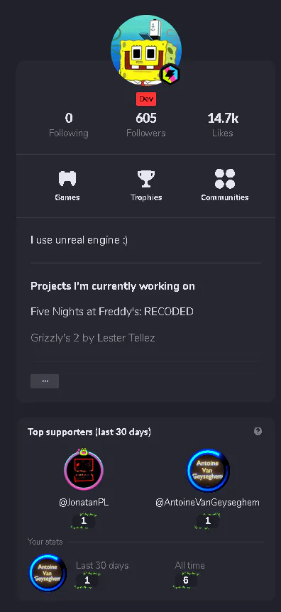Open JonatanPL's supporter avatar
Image resolution: width=281 pixels, height=612 pixels.
[x=84, y=470]
